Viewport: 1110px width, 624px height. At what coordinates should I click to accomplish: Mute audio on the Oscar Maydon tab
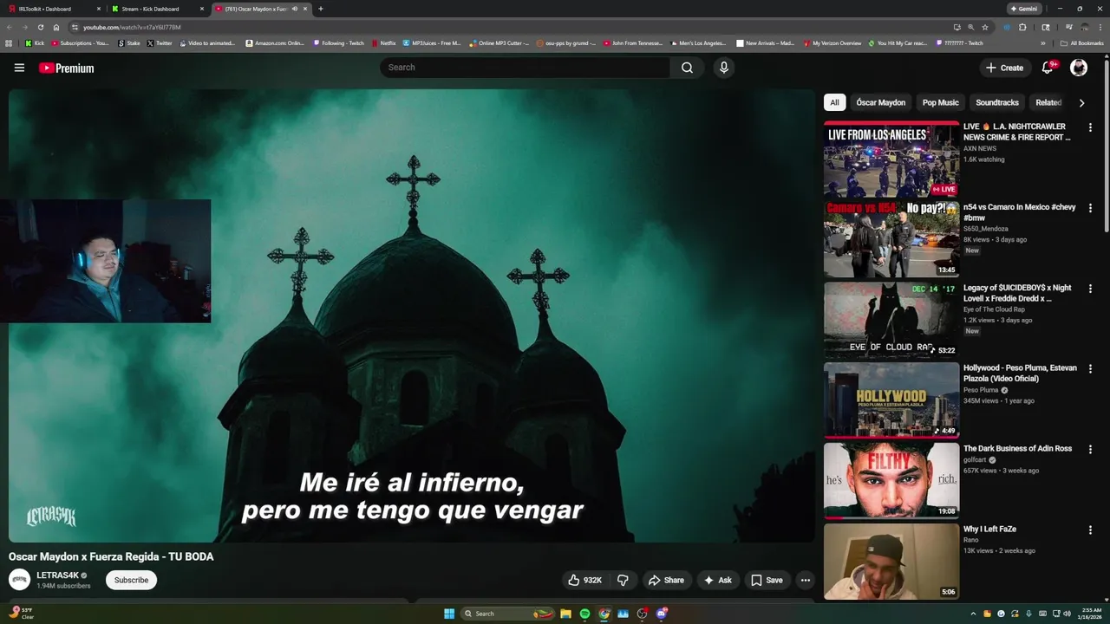(295, 9)
